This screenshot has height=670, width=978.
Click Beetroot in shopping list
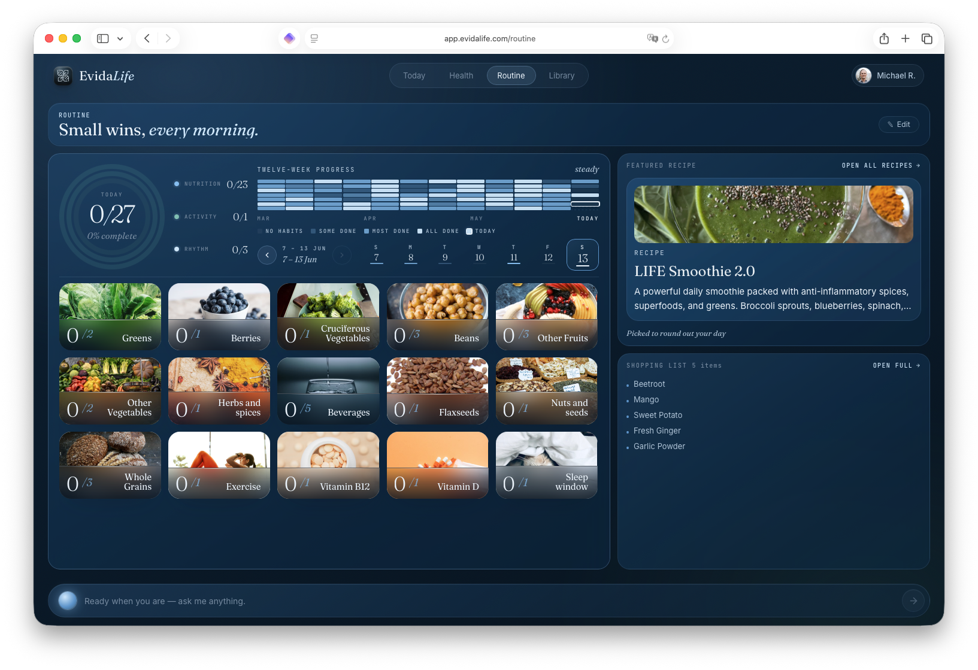[649, 384]
